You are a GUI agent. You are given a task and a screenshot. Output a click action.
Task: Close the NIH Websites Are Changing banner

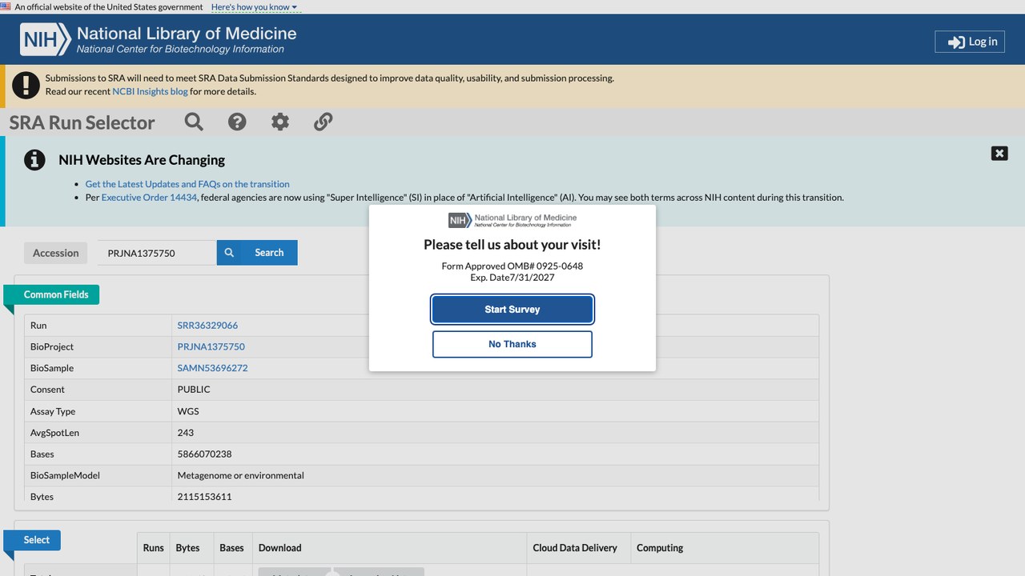pyautogui.click(x=999, y=153)
